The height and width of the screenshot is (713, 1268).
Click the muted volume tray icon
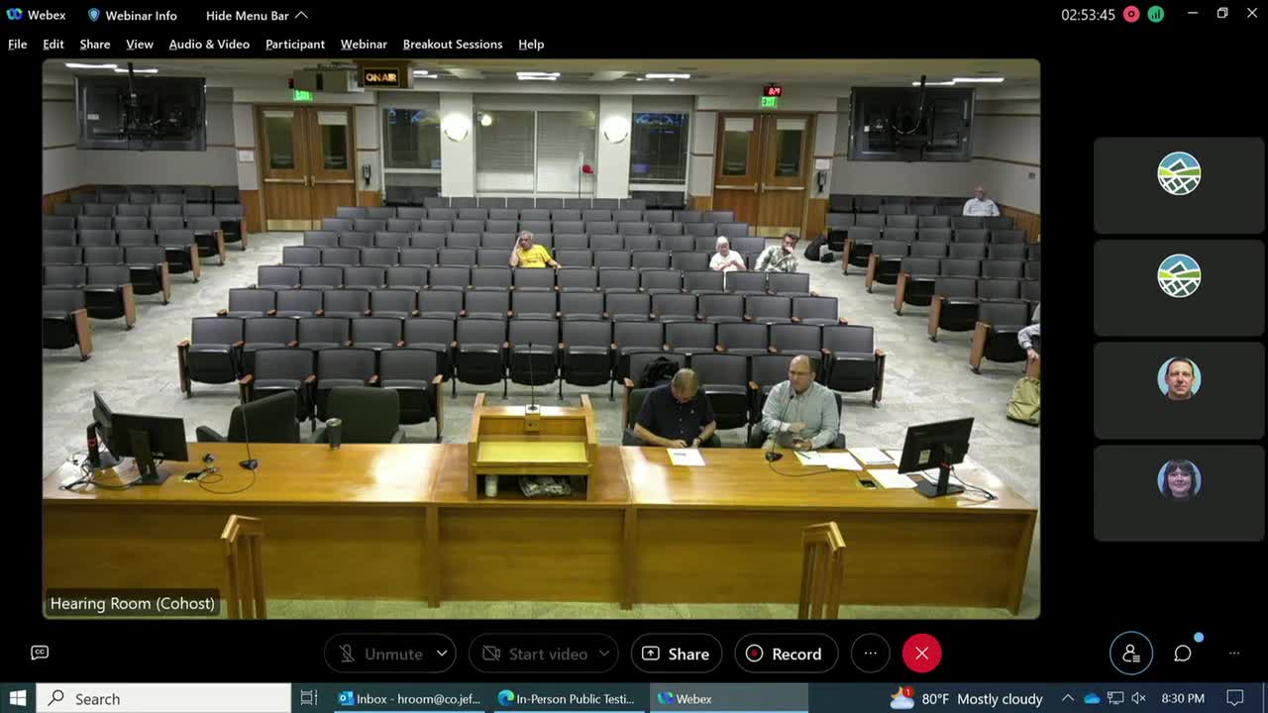pos(1138,698)
